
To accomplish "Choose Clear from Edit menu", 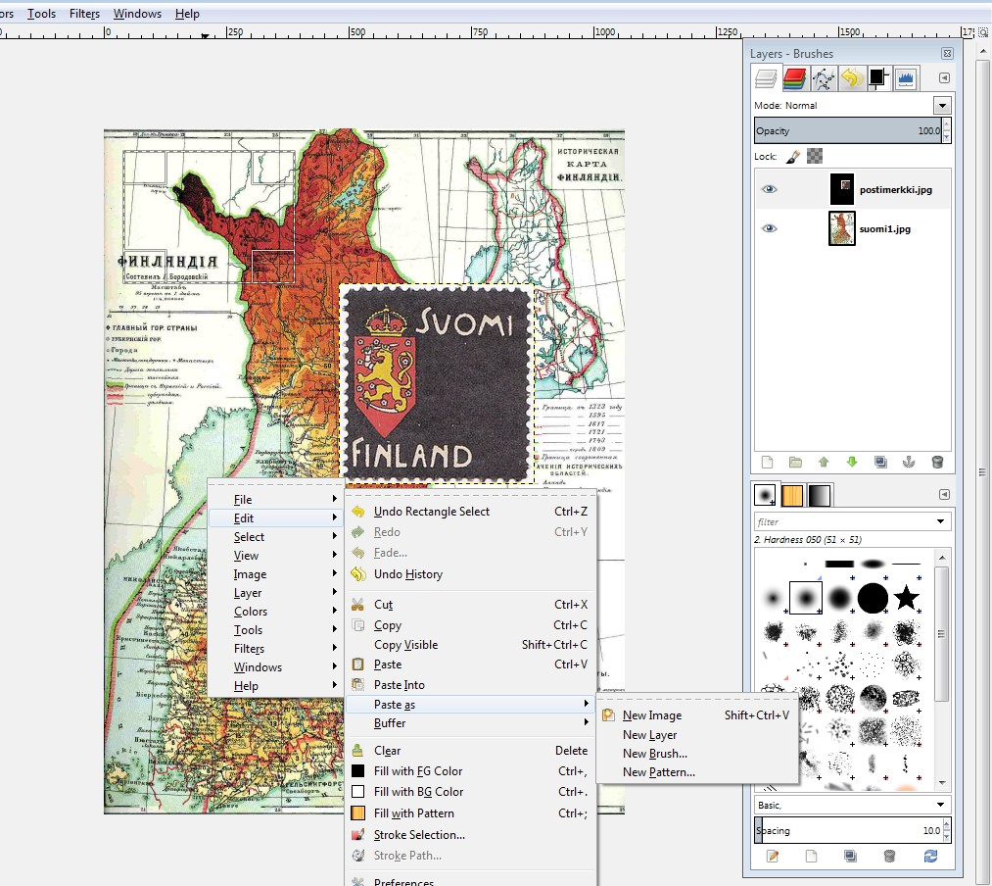I will (471, 751).
